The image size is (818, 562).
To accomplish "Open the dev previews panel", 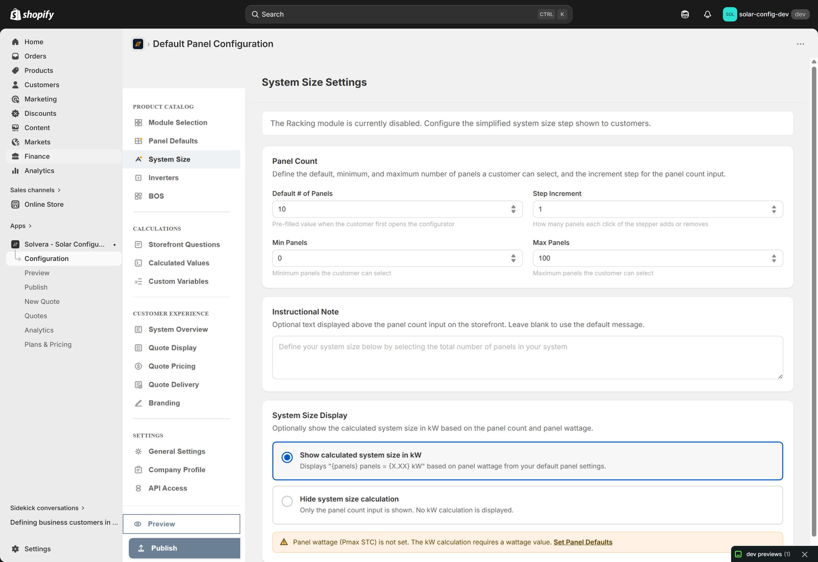I will (763, 554).
